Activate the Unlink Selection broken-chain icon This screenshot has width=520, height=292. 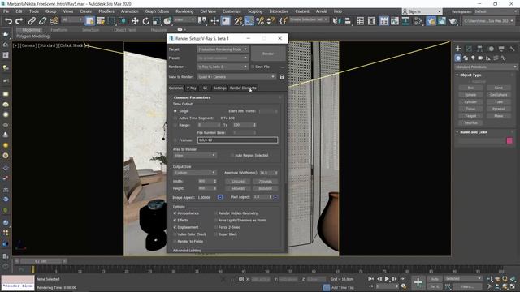(x=43, y=21)
